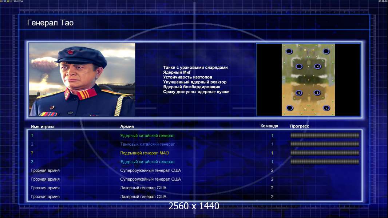The height and width of the screenshot is (218, 388).
Task: Pick the empty start slot in minimap's bottom-left corner
Action: coord(289,108)
